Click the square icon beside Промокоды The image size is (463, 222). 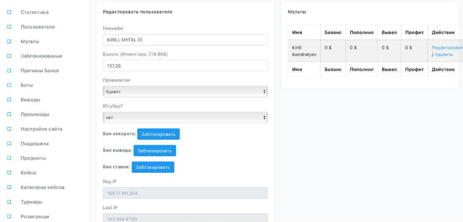[x=9, y=115]
